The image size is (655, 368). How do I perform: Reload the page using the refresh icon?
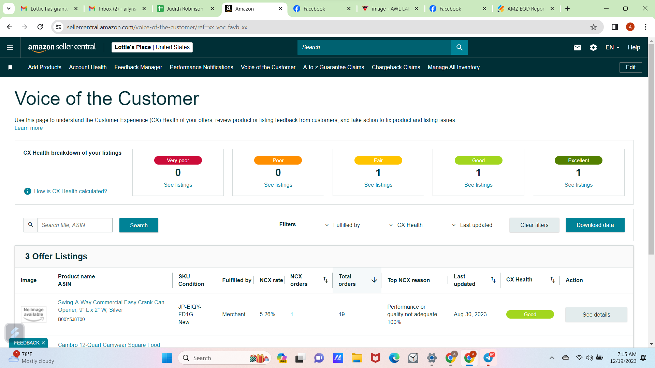(40, 27)
